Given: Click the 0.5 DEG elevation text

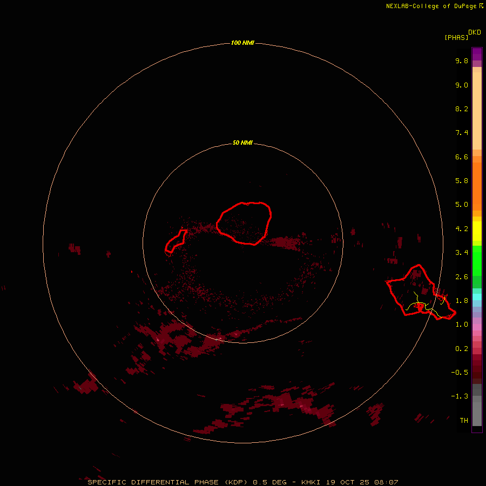Looking at the screenshot, I should [270, 482].
